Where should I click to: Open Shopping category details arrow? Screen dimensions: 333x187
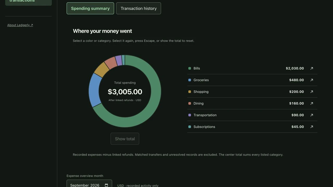[x=312, y=92]
